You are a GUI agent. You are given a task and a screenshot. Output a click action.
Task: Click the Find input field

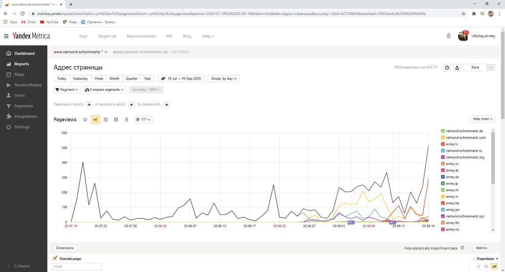[x=77, y=266]
